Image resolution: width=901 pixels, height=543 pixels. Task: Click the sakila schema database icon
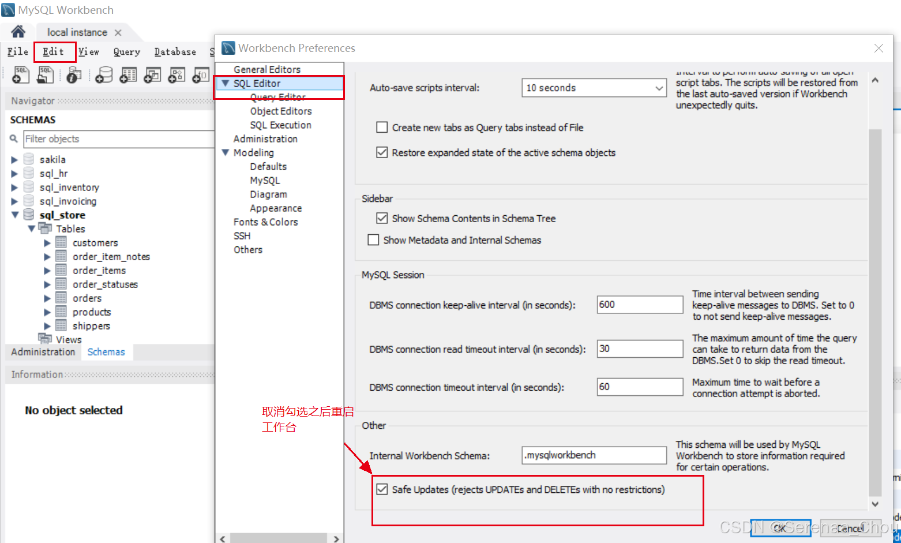[x=29, y=159]
